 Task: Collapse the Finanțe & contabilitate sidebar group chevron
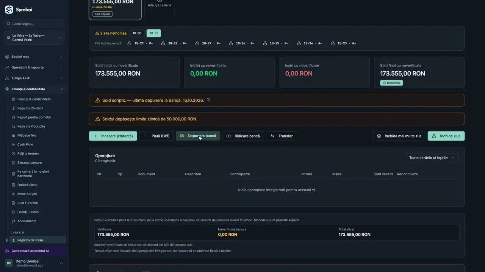pyautogui.click(x=61, y=89)
